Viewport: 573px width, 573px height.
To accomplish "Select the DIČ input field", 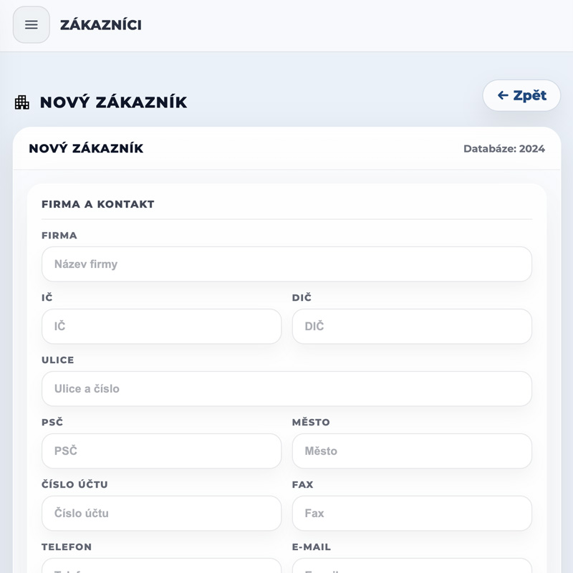I will [x=412, y=327].
